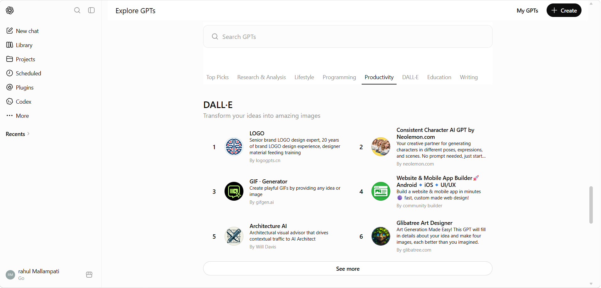Select the DALL·E tab
Image resolution: width=601 pixels, height=288 pixels.
tap(410, 77)
